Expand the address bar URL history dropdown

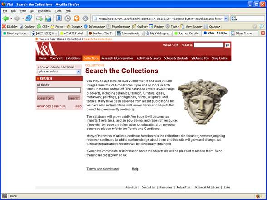[226, 19]
